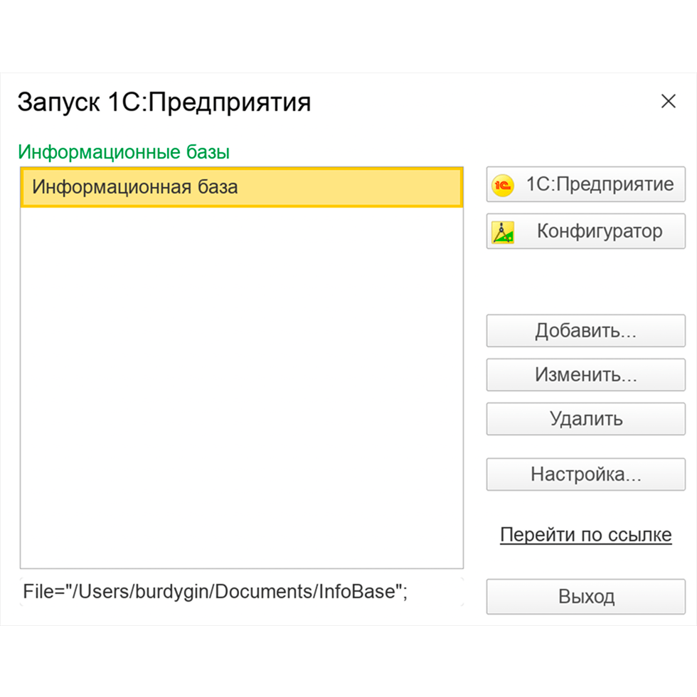This screenshot has width=697, height=697.
Task: Click the empty area of the infobase list
Action: 242,391
